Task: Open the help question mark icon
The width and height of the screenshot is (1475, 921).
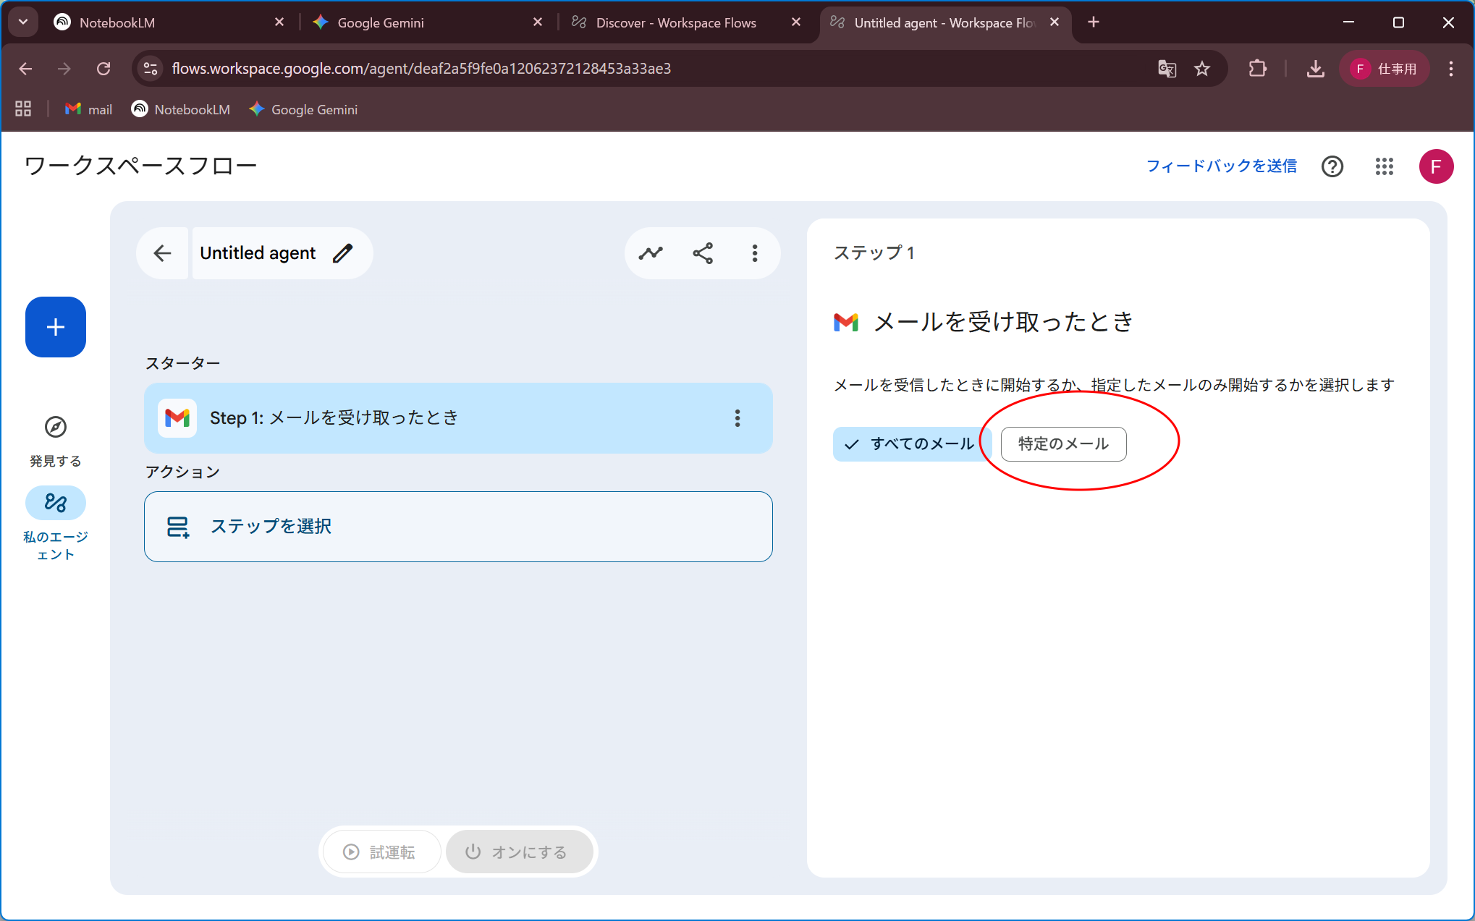Action: click(x=1332, y=166)
